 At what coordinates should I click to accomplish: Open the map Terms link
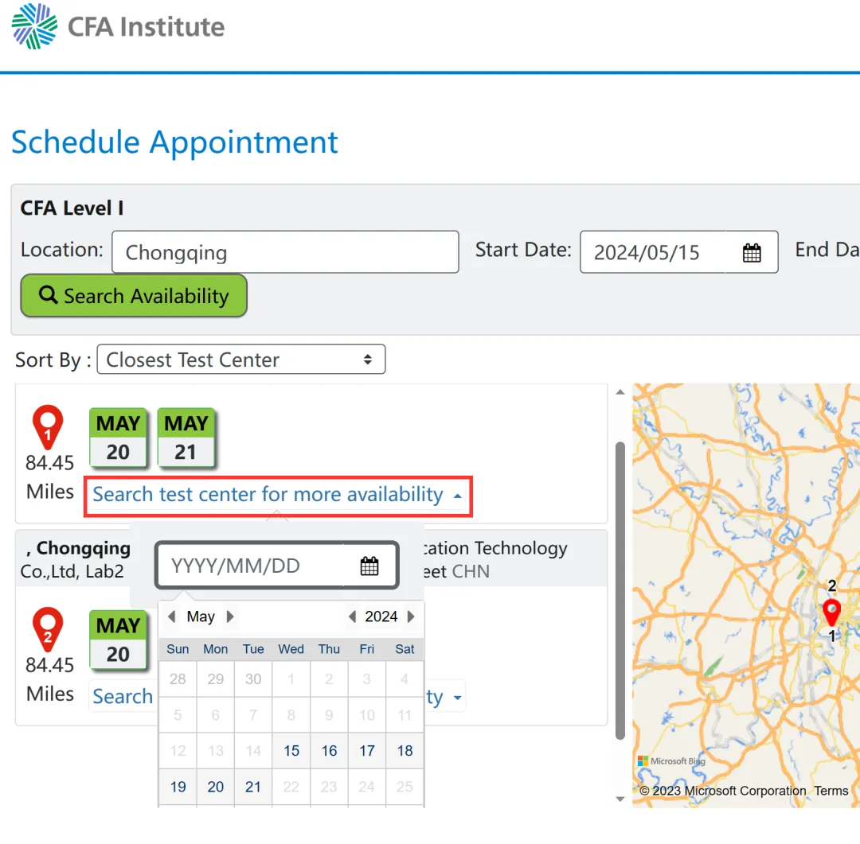tap(831, 791)
